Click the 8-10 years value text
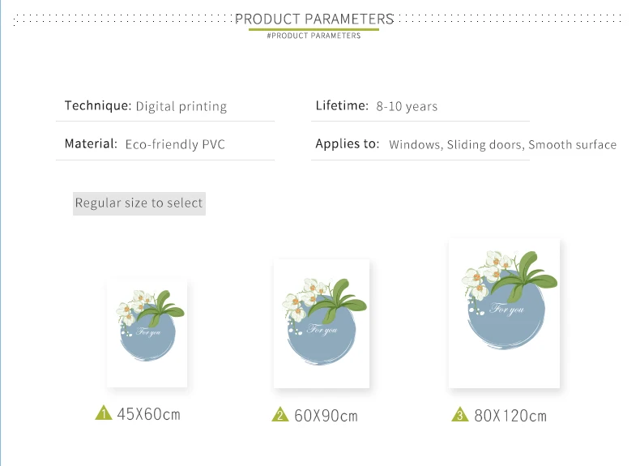This screenshot has height=466, width=640. coord(407,107)
